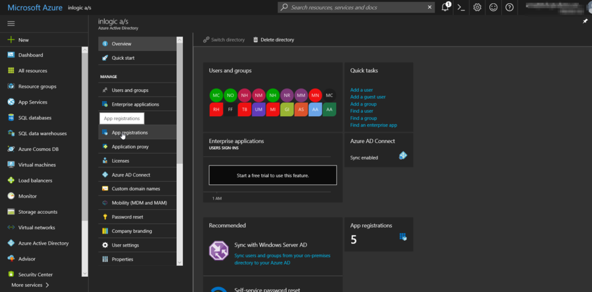
Task: Click New plus in sidebar
Action: (x=23, y=40)
